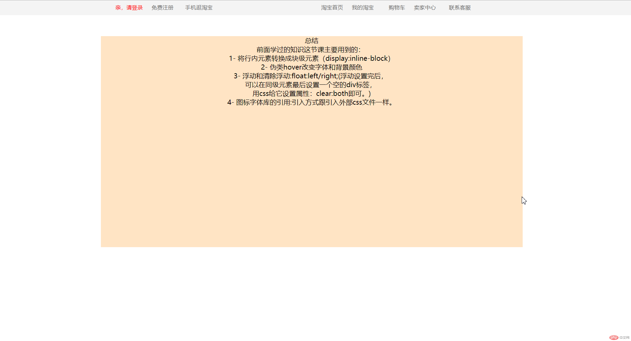The image size is (631, 341).
Task: Click the display:inline-block summary line
Action: coord(310,58)
